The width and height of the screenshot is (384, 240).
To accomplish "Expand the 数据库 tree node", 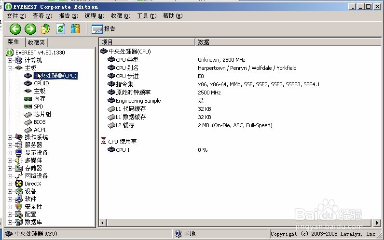I will pos(10,222).
